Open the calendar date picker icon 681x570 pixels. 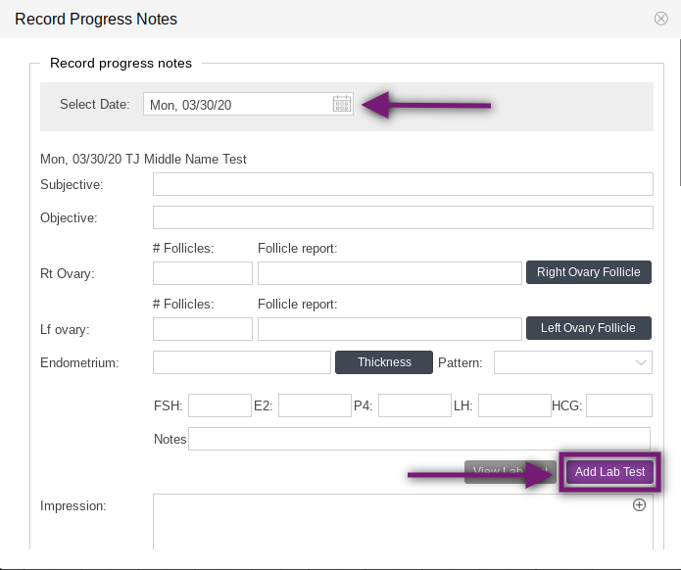(x=342, y=105)
